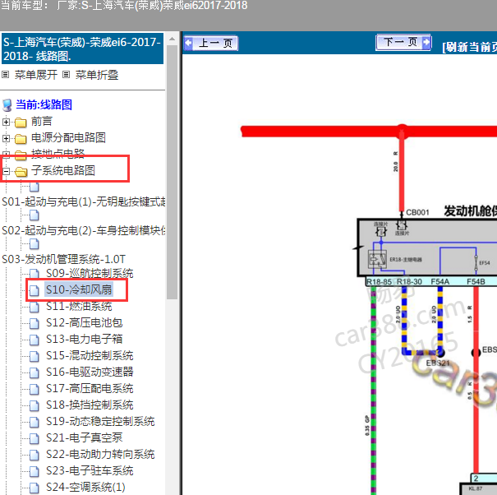
Task: Go to previous page (上一页)
Action: [x=211, y=43]
